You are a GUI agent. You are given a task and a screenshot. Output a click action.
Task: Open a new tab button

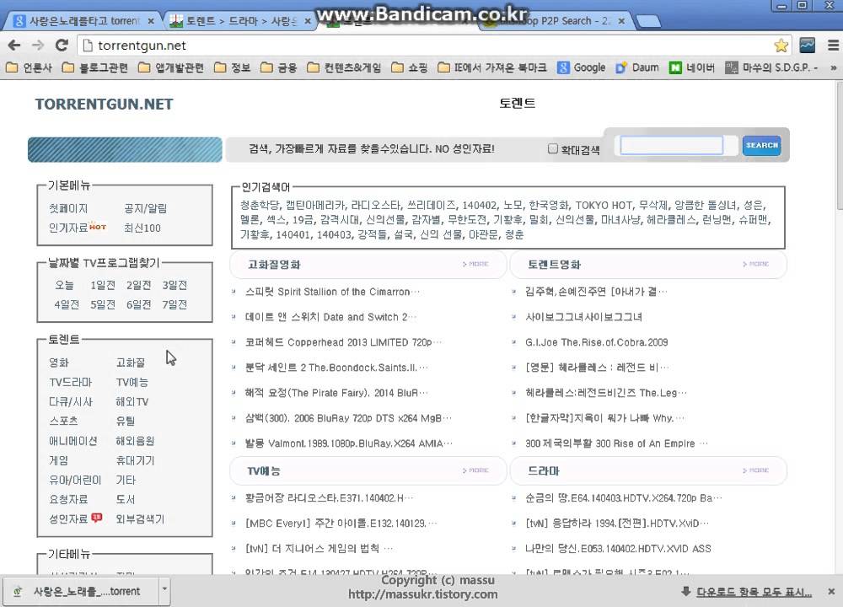point(648,21)
